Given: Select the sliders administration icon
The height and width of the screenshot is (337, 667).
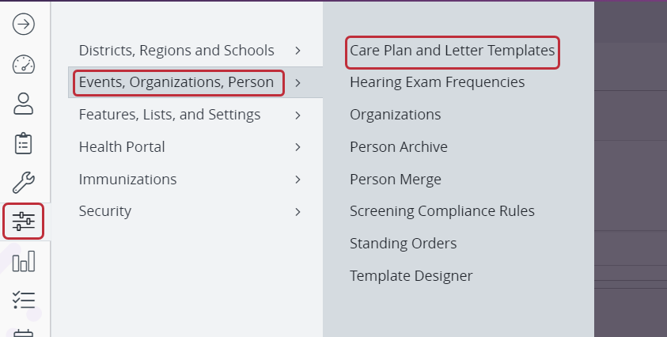Looking at the screenshot, I should pyautogui.click(x=24, y=222).
